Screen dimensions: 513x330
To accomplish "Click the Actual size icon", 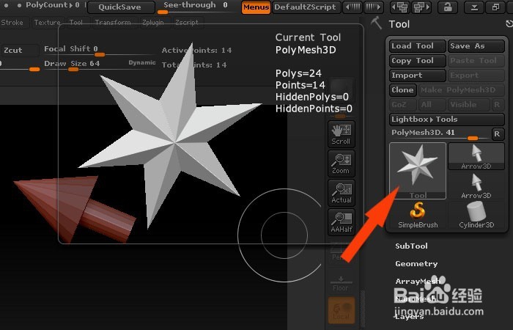I will click(x=342, y=193).
